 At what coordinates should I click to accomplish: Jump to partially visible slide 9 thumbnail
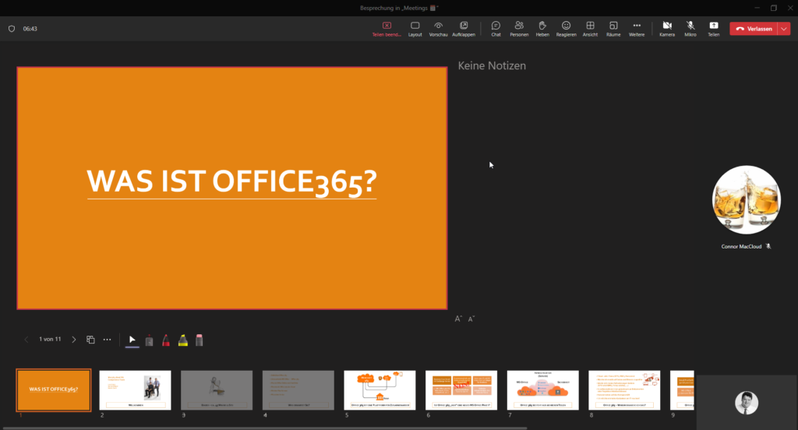tap(682, 389)
